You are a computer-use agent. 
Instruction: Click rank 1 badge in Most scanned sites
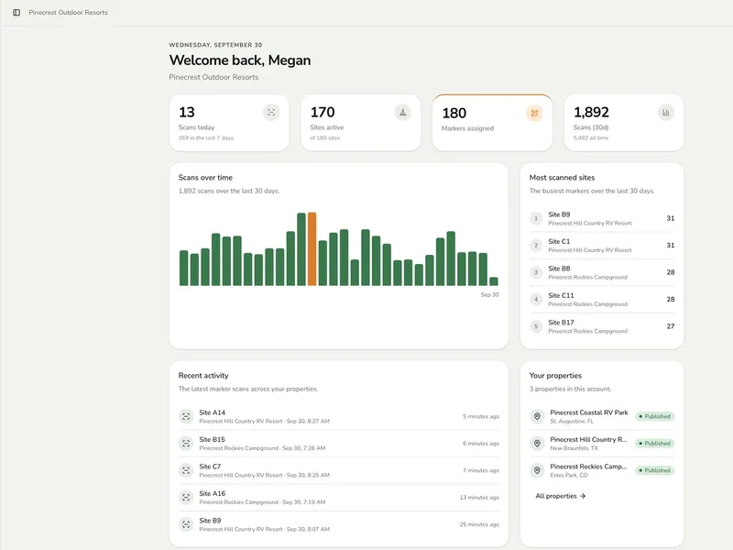536,218
